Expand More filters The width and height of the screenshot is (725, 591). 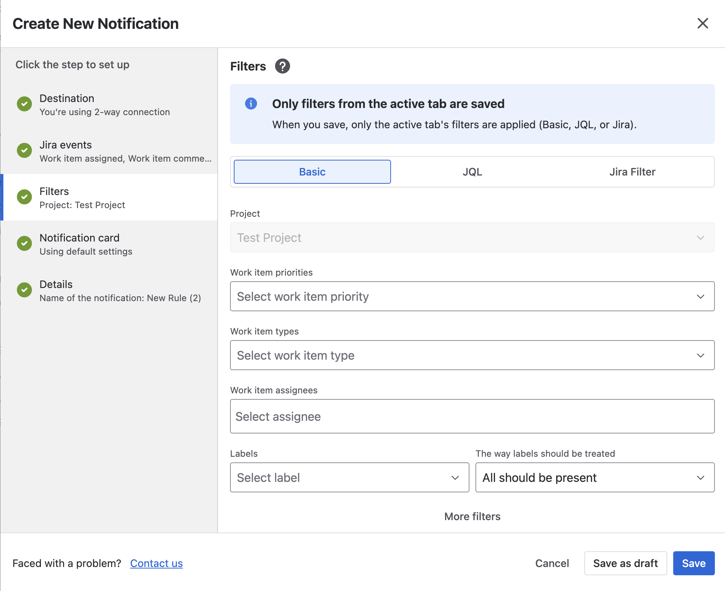point(472,516)
